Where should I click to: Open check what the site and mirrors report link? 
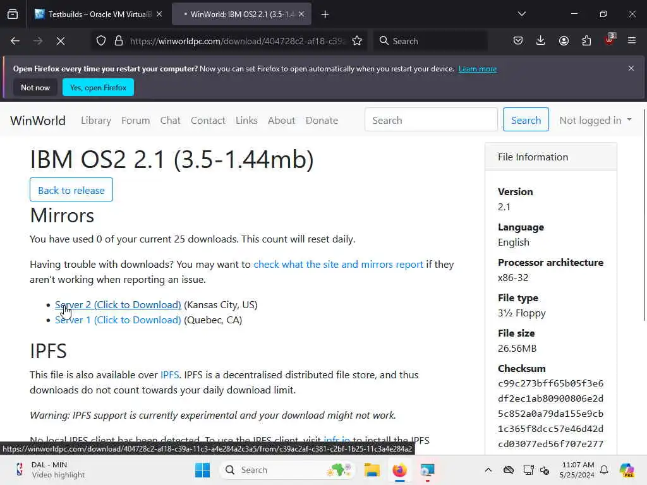[339, 265]
